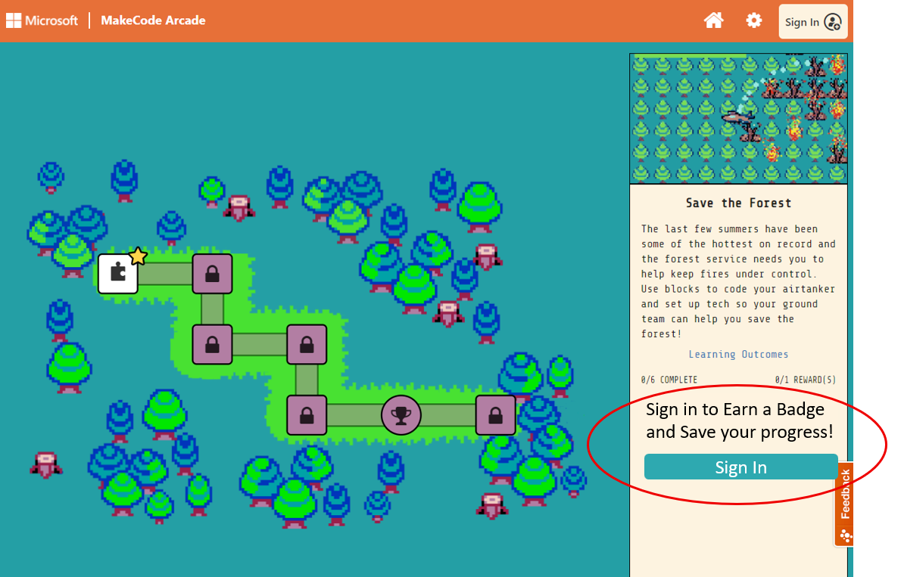Open the Learning Outcomes link
Image resolution: width=901 pixels, height=577 pixels.
tap(738, 354)
